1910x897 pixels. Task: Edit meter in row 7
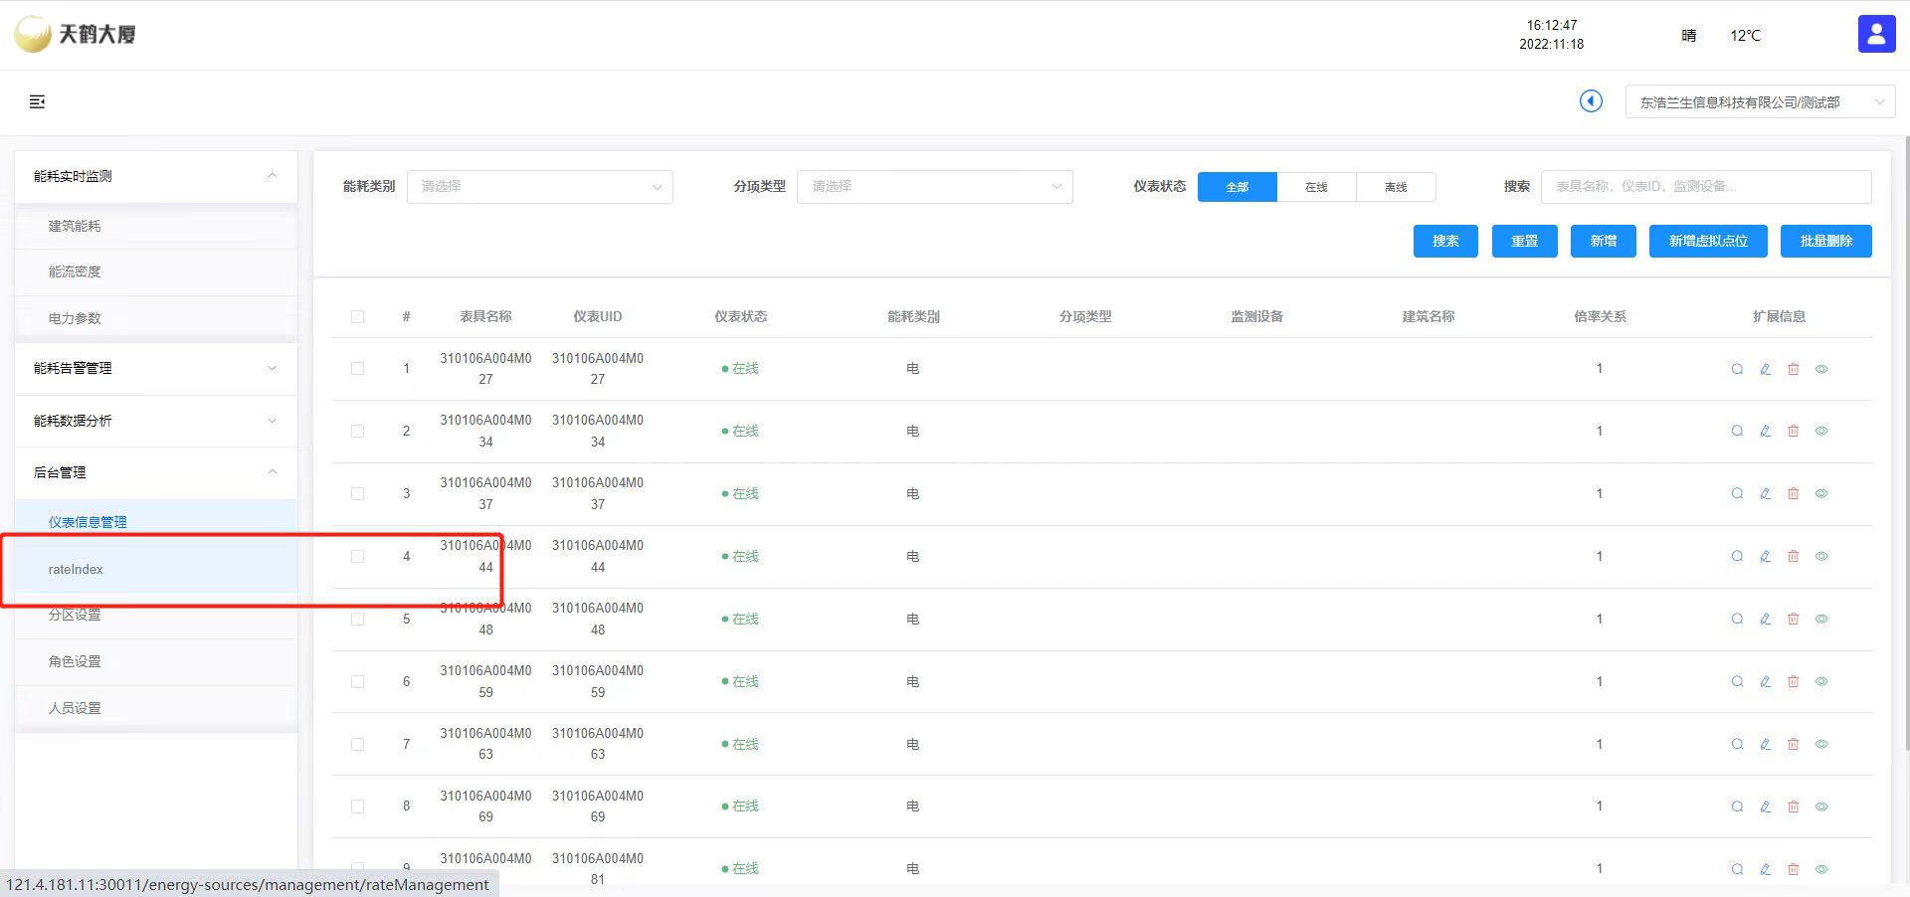tap(1765, 745)
